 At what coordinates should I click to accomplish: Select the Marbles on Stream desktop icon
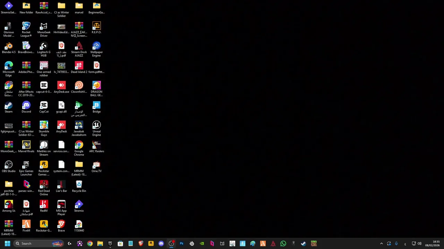click(44, 148)
